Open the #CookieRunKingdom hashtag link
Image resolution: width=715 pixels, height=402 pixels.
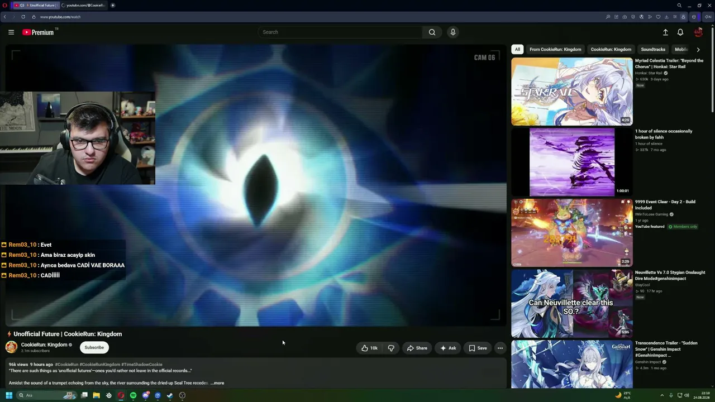point(100,365)
